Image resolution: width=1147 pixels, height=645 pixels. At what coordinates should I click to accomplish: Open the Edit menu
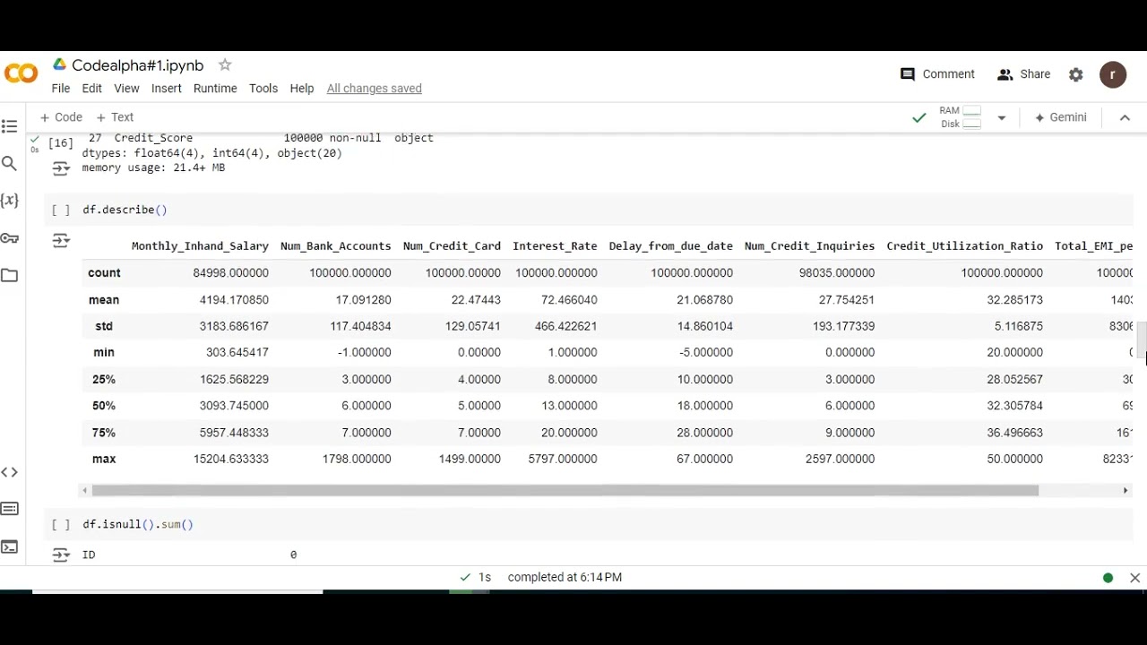coord(92,89)
